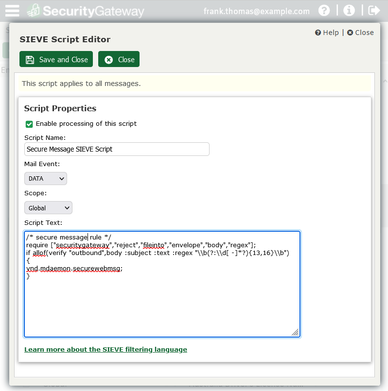
Task: Close dialog using top-right Close link
Action: 360,33
